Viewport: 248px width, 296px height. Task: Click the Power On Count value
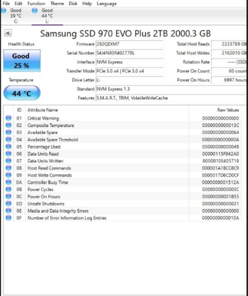pos(229,71)
